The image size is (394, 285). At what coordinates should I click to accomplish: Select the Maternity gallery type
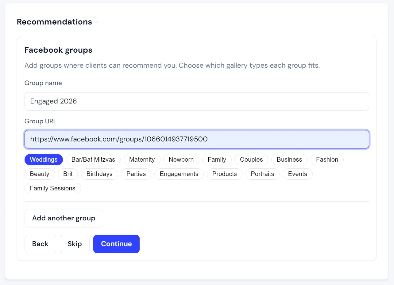(142, 159)
